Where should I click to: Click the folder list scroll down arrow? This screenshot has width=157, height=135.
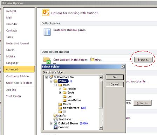click(101, 128)
